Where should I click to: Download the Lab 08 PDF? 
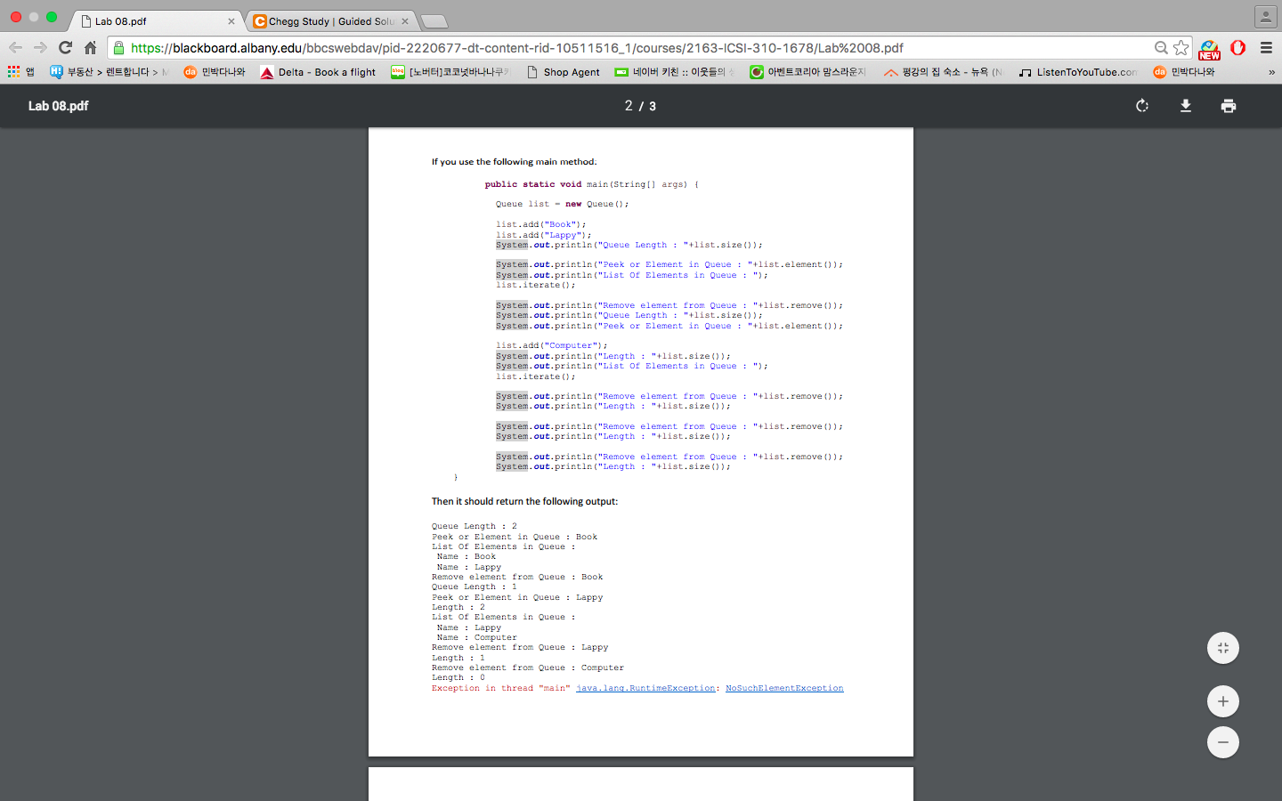pos(1185,105)
